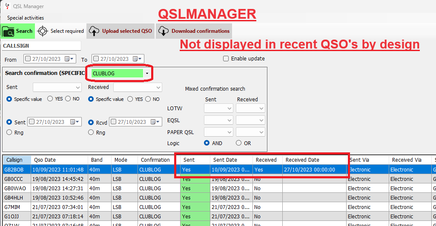
Task: Open the Rcvd date calendar picker
Action: coord(155,122)
